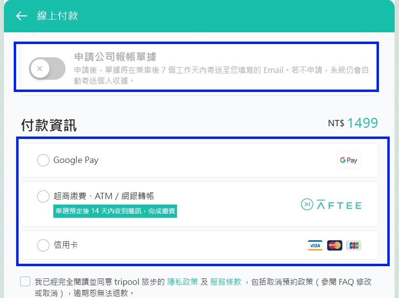The image size is (399, 298).
Task: Click the Mastercard icon
Action: [x=334, y=245]
